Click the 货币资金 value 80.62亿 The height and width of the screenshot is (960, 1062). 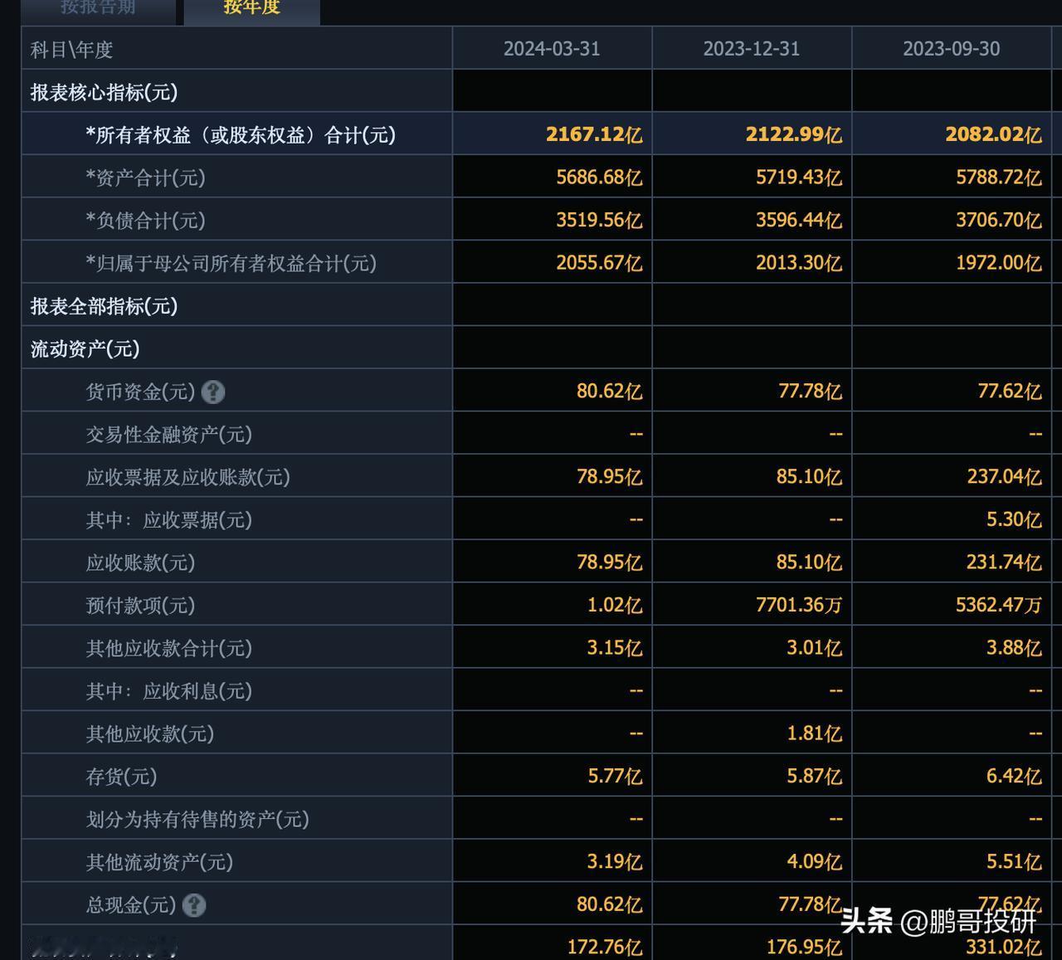(x=609, y=392)
